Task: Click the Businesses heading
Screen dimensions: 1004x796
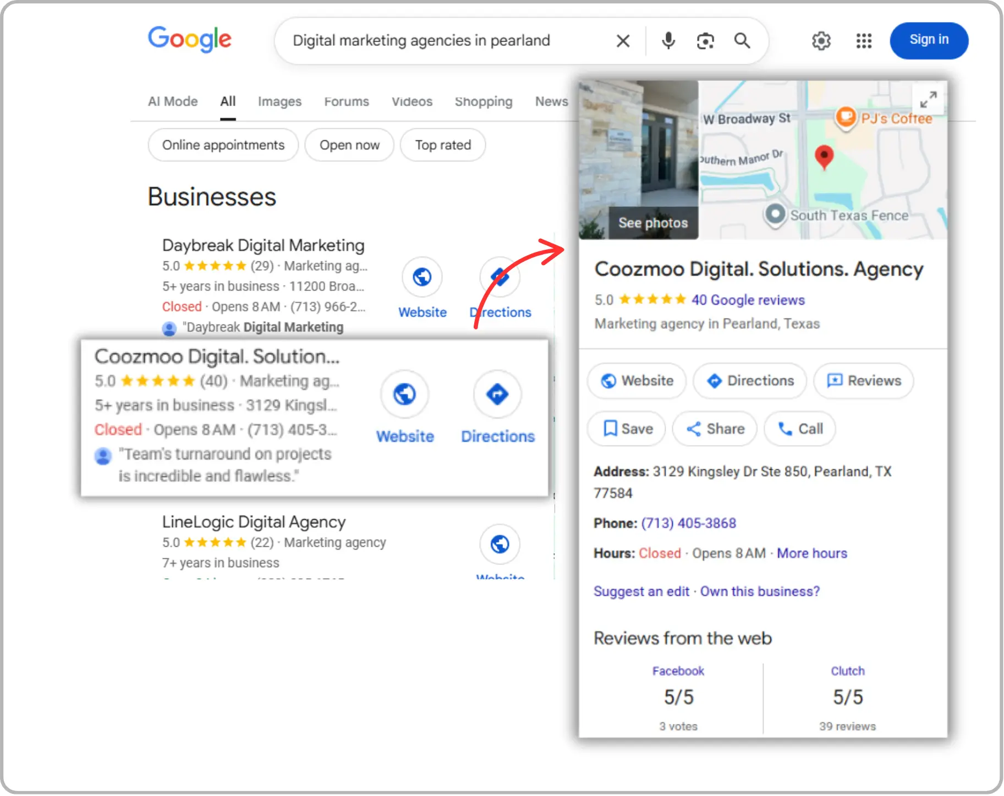Action: [x=212, y=197]
